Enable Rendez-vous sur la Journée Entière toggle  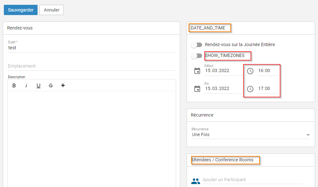(196, 45)
